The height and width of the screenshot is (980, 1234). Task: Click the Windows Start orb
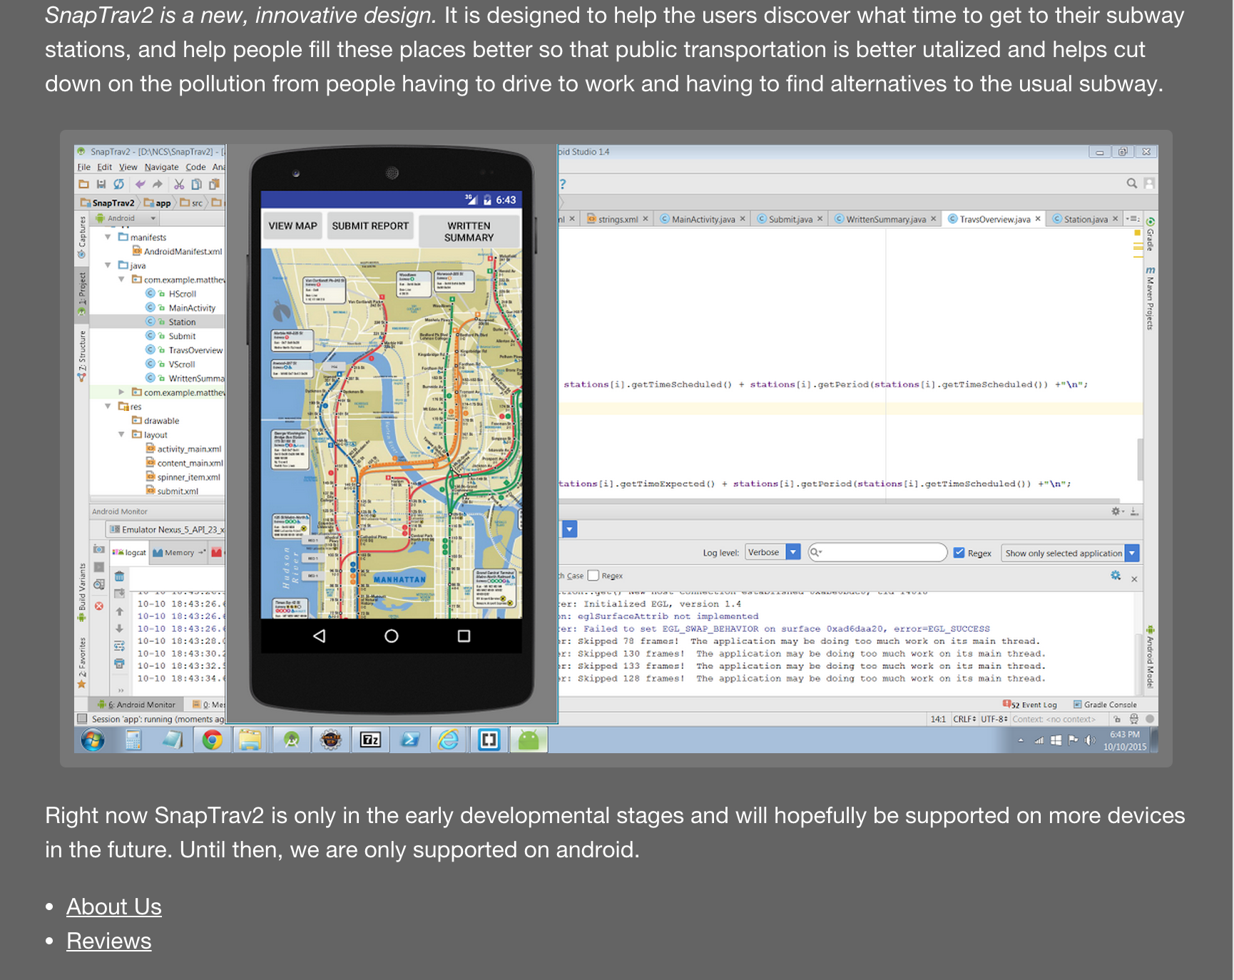(x=92, y=740)
